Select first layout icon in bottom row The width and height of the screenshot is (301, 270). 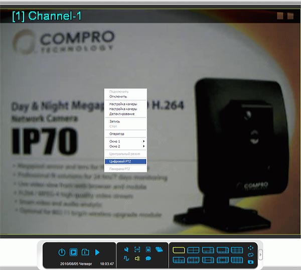(x=179, y=260)
